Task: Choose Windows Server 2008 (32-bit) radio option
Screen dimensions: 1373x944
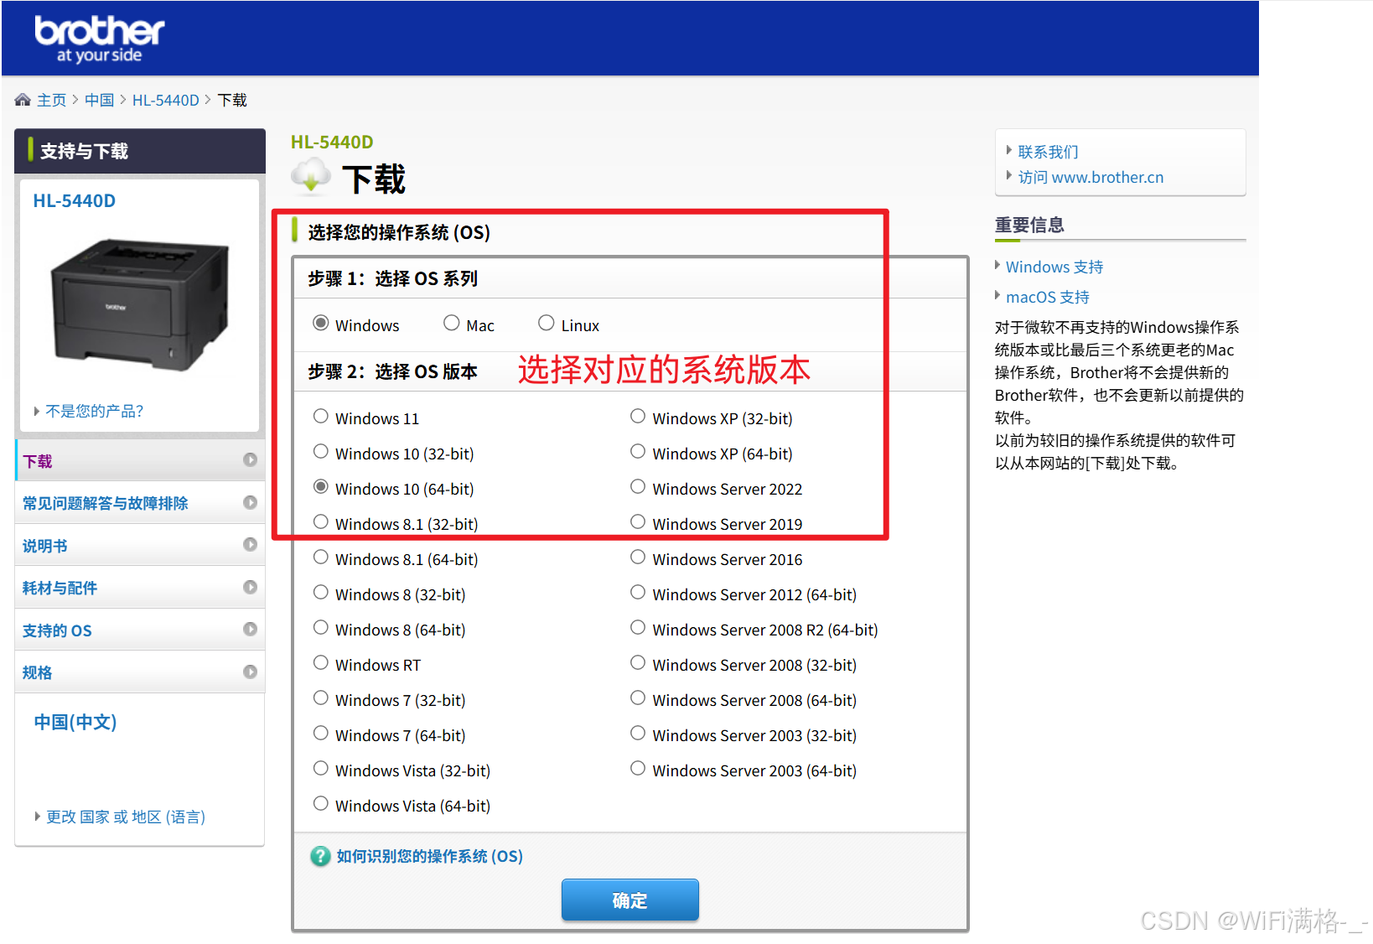Action: (638, 662)
